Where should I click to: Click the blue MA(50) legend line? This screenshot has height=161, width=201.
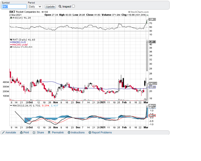(11, 42)
